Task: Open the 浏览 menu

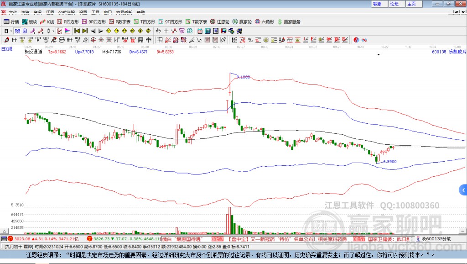Action: coord(26,12)
